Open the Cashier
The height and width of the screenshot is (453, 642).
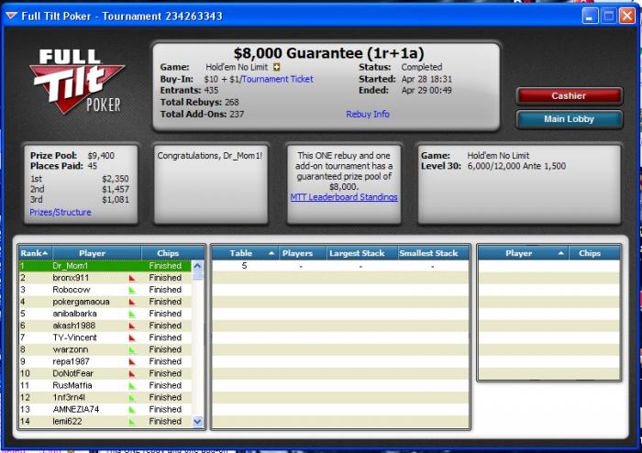click(570, 96)
